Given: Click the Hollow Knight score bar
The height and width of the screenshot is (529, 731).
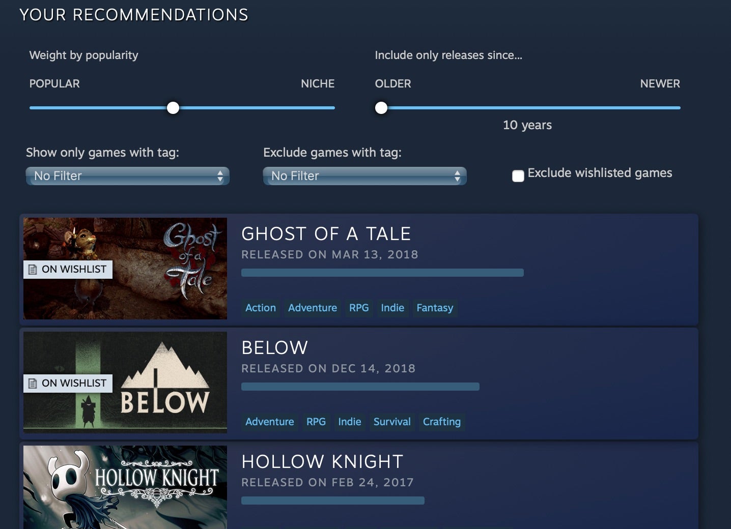Looking at the screenshot, I should 333,501.
